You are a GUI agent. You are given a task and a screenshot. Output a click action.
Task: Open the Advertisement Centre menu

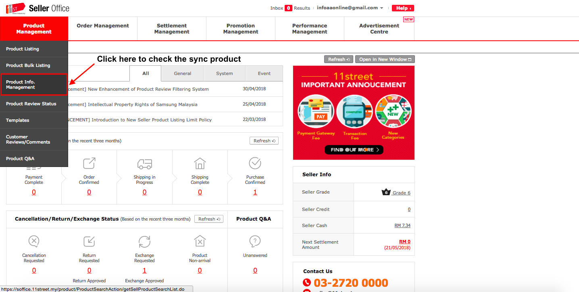coord(379,29)
